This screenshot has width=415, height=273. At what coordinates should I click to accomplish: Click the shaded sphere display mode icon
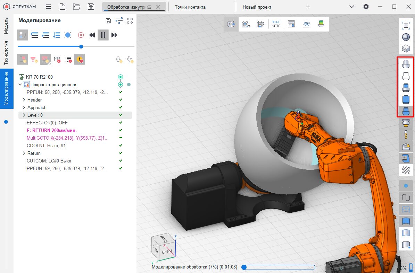pos(405,37)
